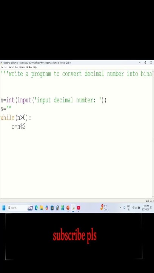154x273 pixels.
Task: Show hidden system tray icons
Action: pyautogui.click(x=120, y=208)
